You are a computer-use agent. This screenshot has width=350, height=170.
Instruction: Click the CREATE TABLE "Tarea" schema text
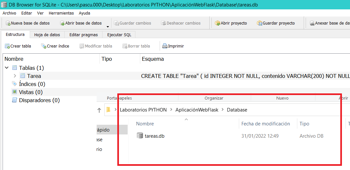tap(246, 76)
